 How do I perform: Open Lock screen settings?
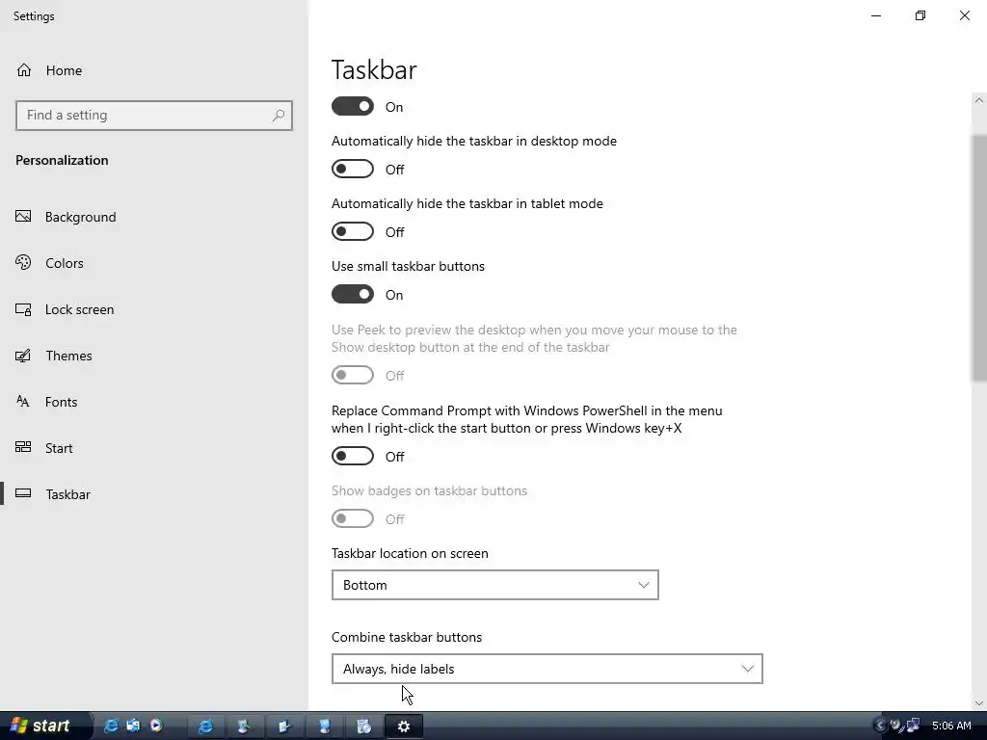point(65,309)
